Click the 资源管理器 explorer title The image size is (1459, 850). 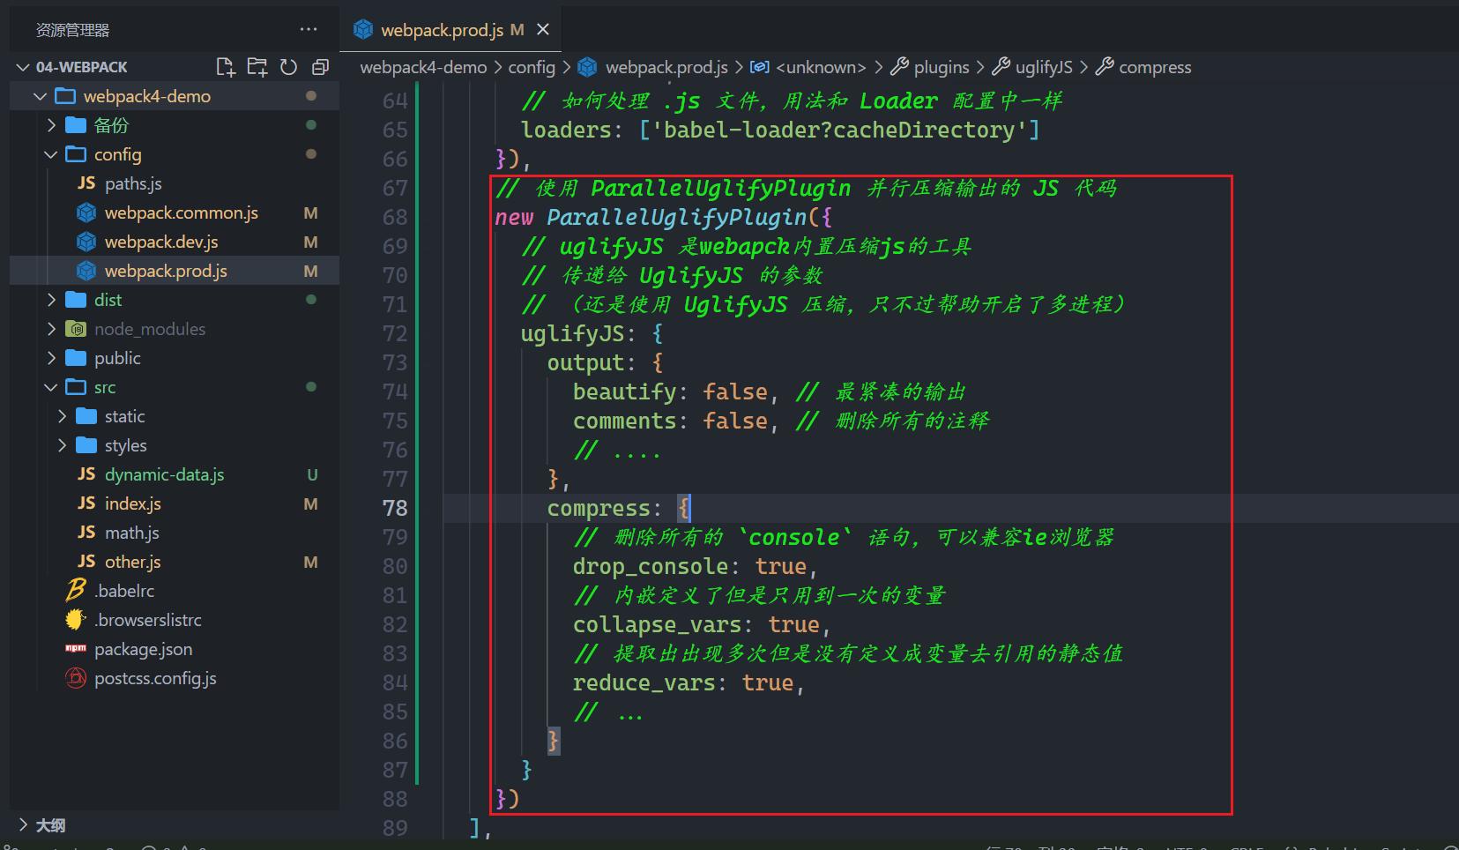pyautogui.click(x=72, y=30)
